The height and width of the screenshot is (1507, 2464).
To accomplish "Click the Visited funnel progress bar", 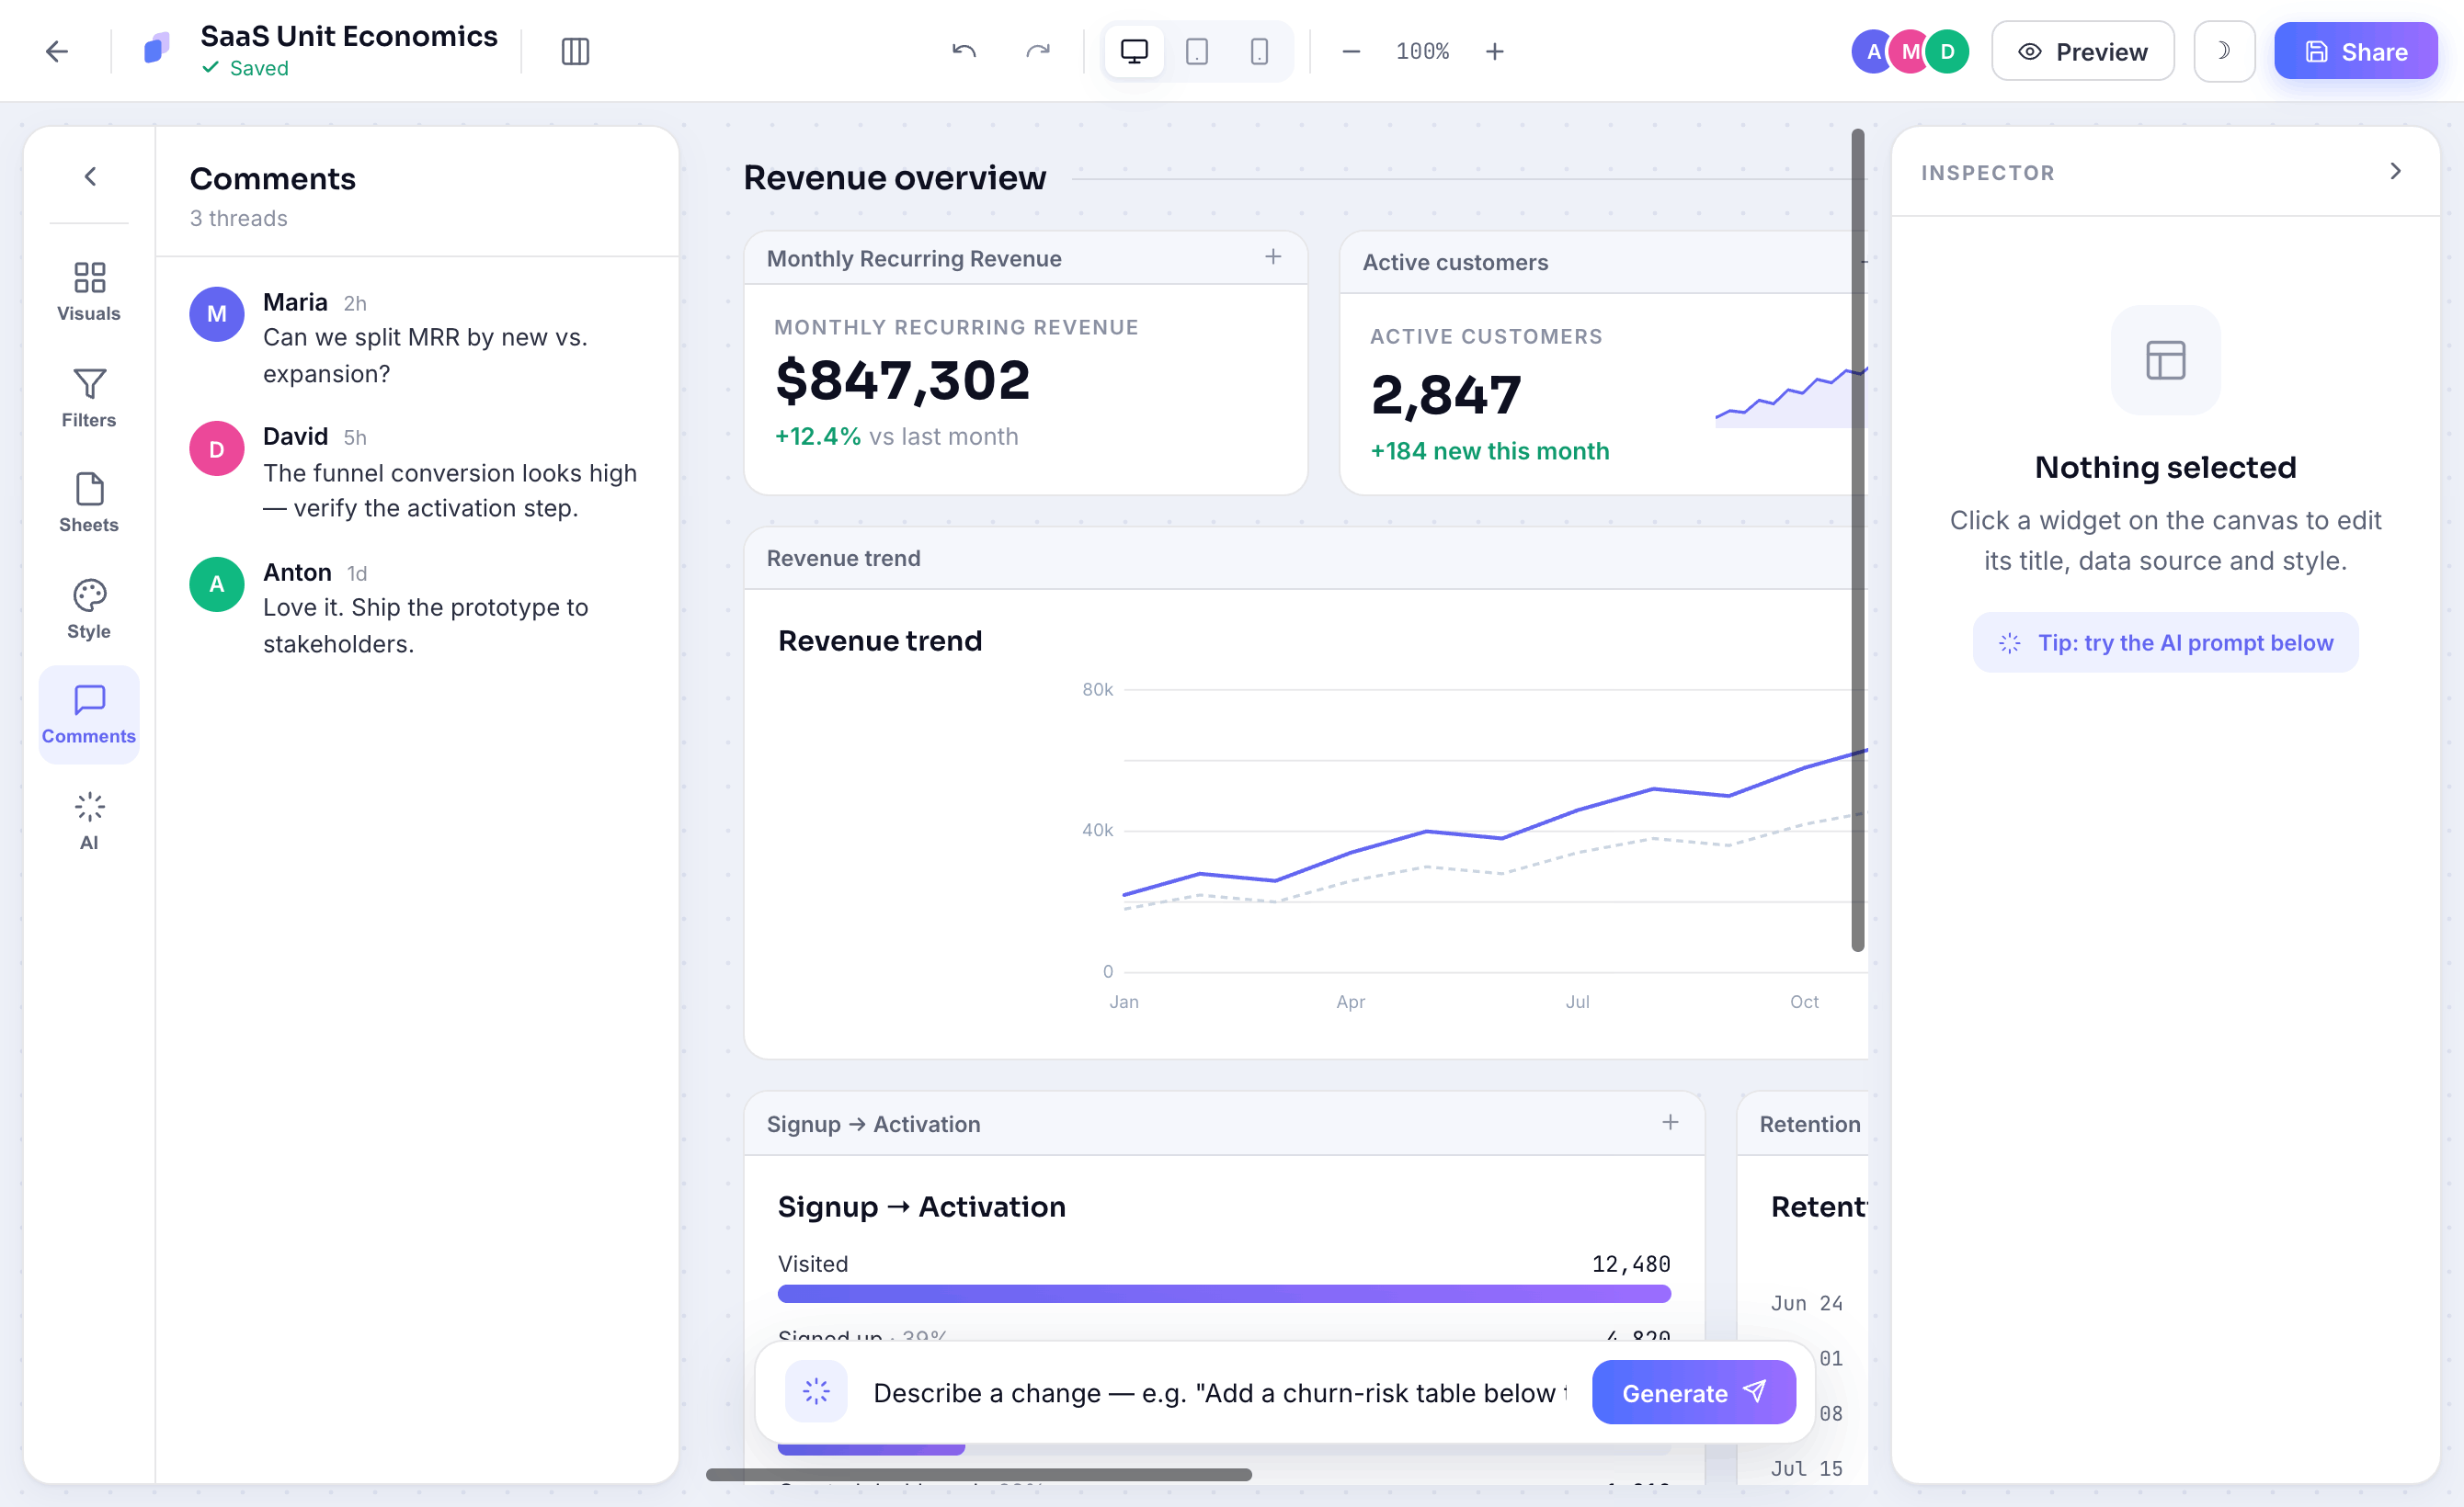I will coord(1224,1294).
